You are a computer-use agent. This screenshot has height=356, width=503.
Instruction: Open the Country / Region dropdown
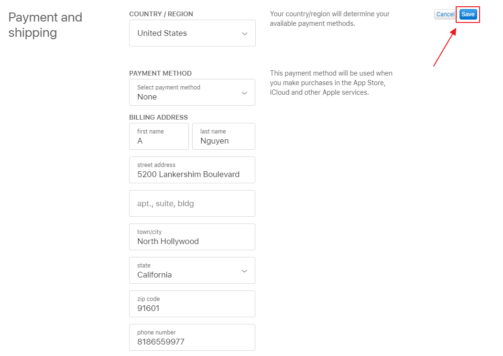point(193,33)
